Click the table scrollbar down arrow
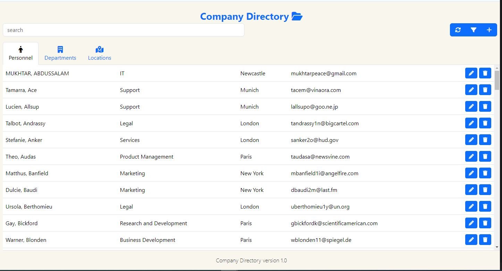 (497, 247)
